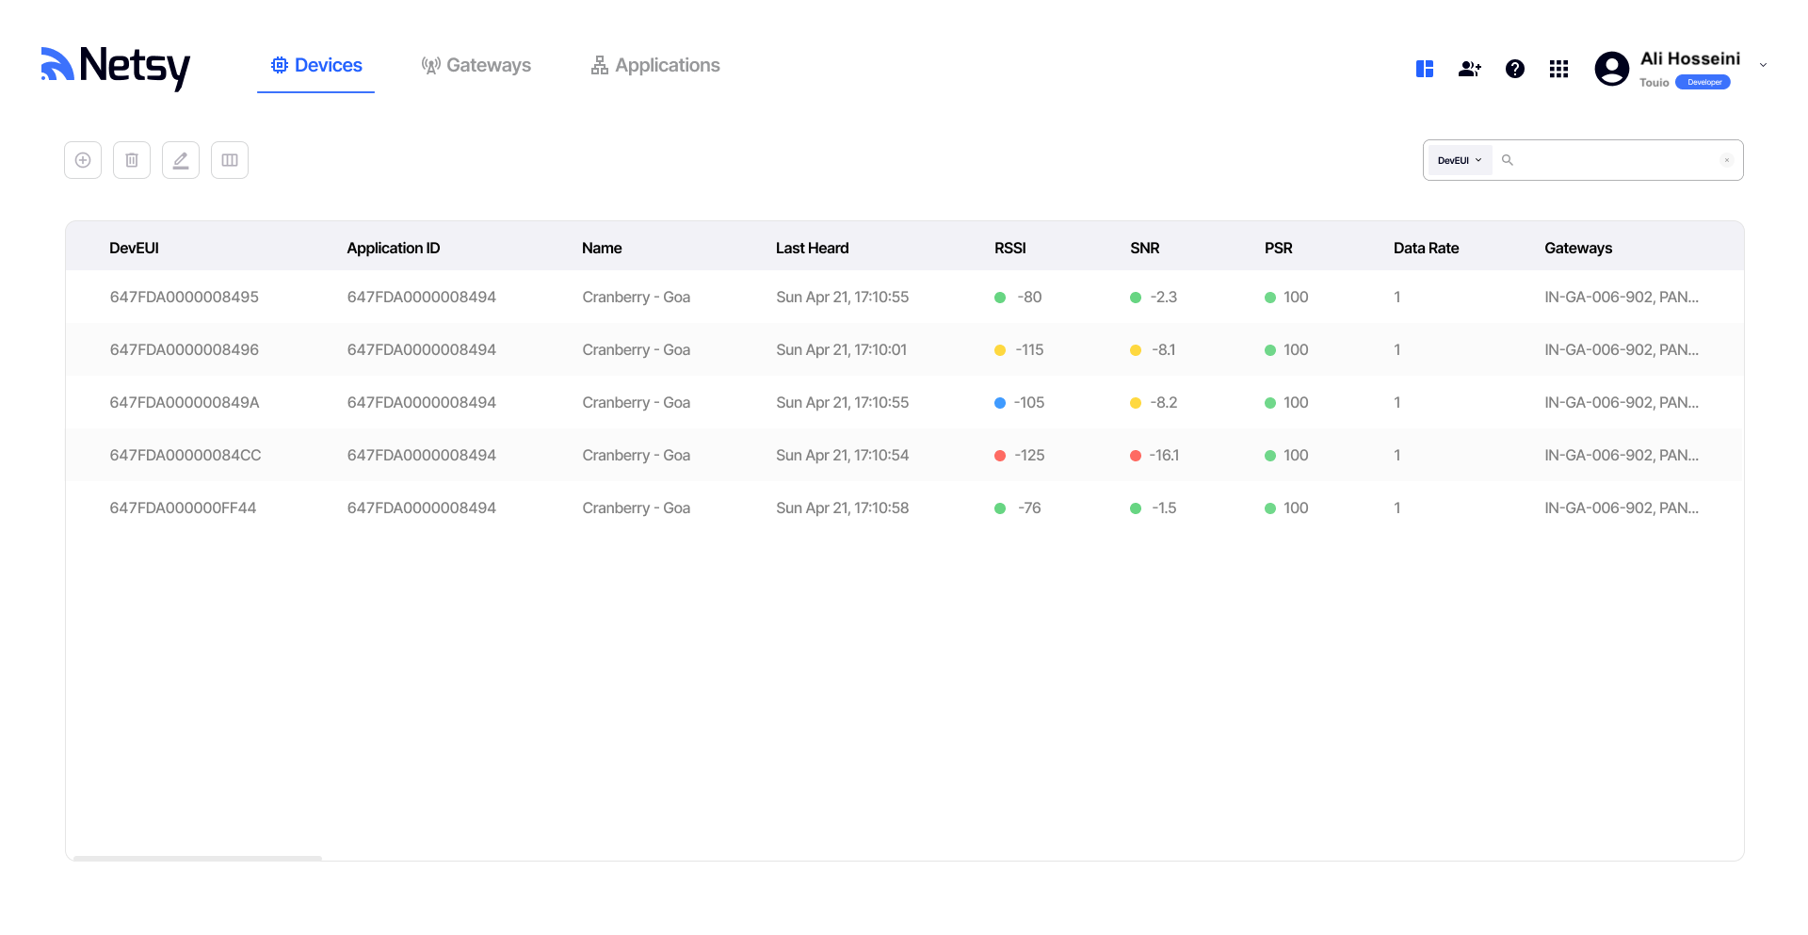Click the add user icon
This screenshot has height=935, width=1808.
tap(1469, 69)
